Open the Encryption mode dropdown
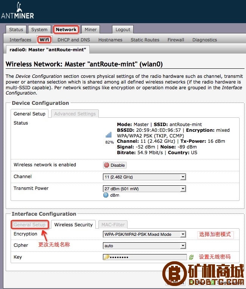This screenshot has height=289, width=246. (145, 234)
